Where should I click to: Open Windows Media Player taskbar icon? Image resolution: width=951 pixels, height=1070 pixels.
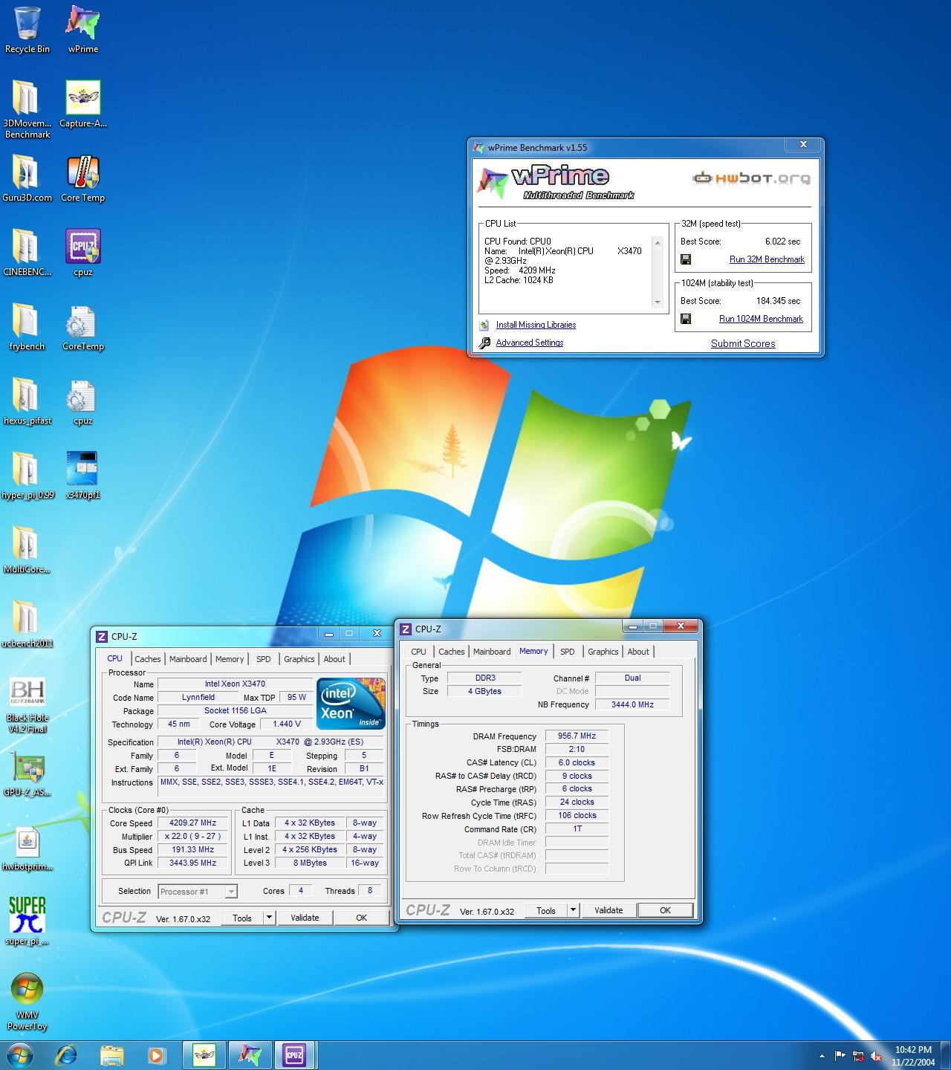click(x=157, y=1055)
